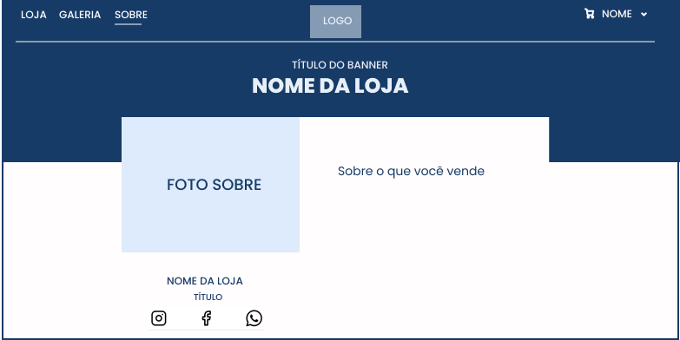
Task: Click the header divider line
Action: click(335, 42)
